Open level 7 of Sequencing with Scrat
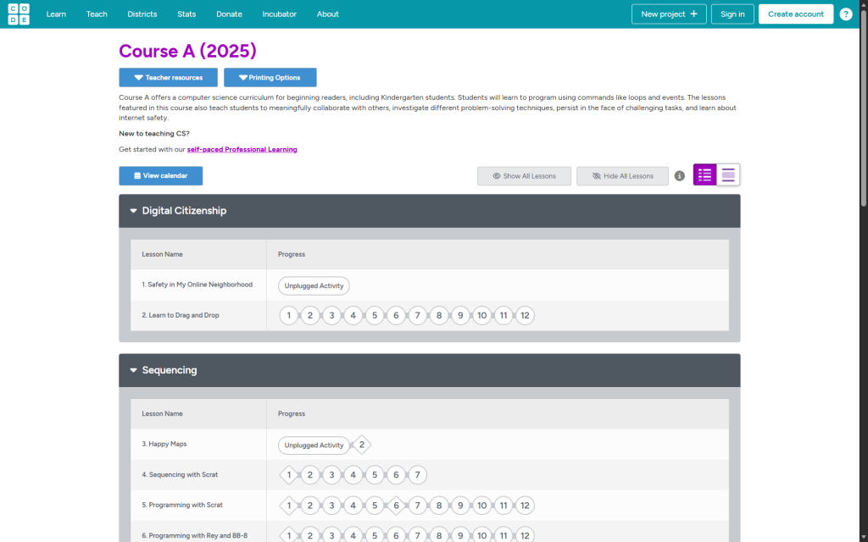Viewport: 868px width, 542px height. [x=417, y=475]
